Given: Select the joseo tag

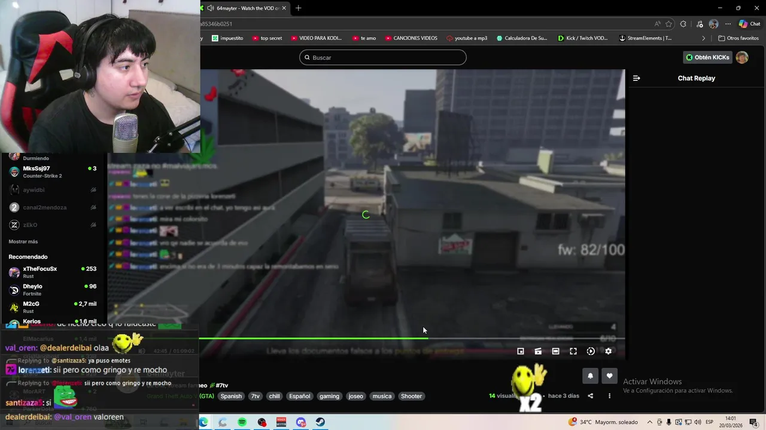Looking at the screenshot, I should coord(355,396).
